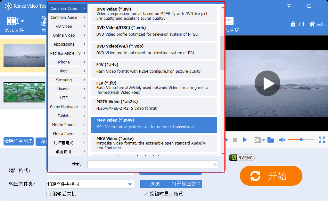Screen dimensions: 328x201
Task: Select the Mobile Phone category
Action: click(x=68, y=125)
